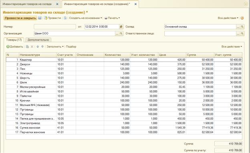Image resolution: width=250 pixels, height=153 pixels.
Task: Select the Сумка женская row
Action: click(x=124, y=128)
